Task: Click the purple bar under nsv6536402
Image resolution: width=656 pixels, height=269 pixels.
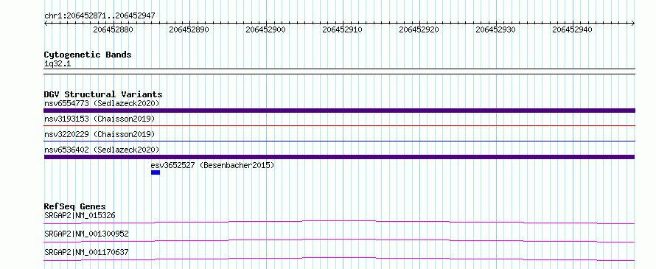Action: click(x=339, y=157)
